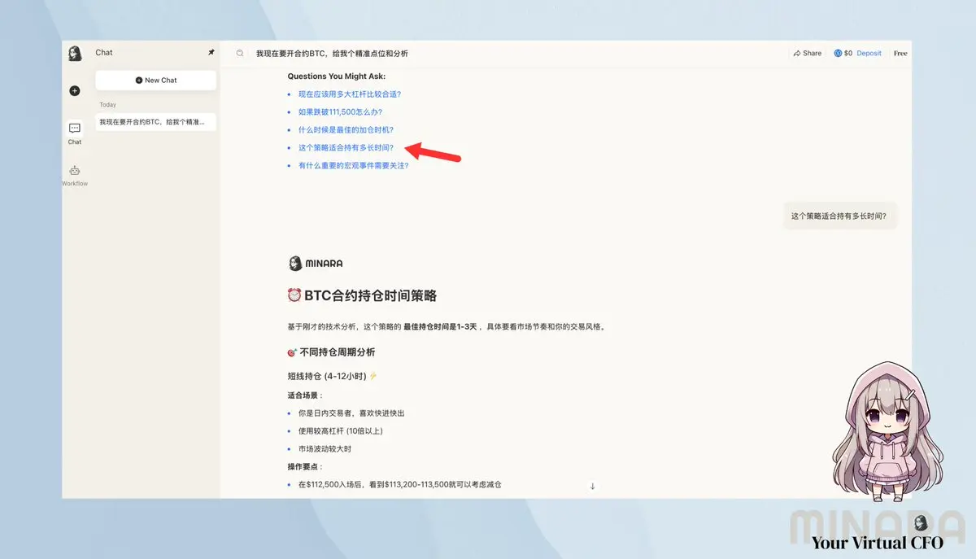The image size is (976, 559).
Task: Ask 这个策略适合持有多长时间?
Action: [x=346, y=148]
